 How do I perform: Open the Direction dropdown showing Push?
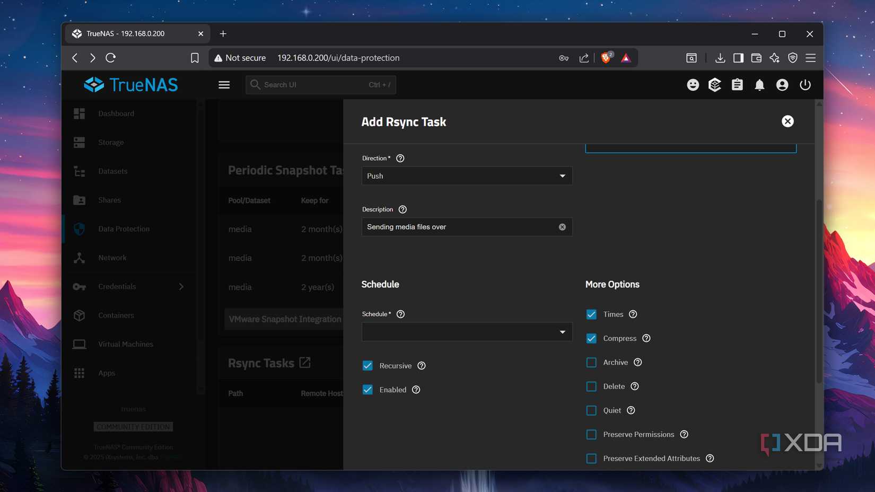(467, 176)
